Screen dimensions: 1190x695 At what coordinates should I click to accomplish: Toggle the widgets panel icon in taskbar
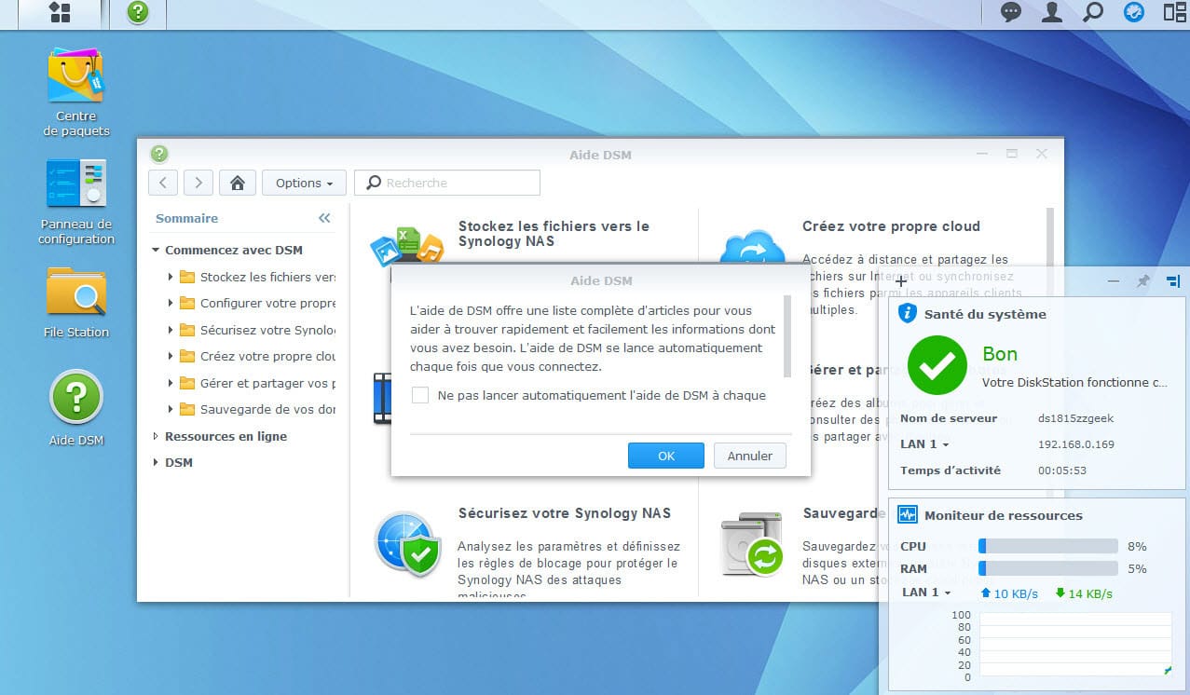click(x=1134, y=13)
